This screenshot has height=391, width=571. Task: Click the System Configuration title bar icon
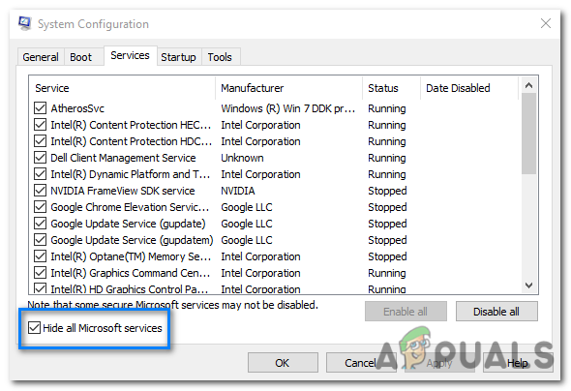tap(25, 23)
